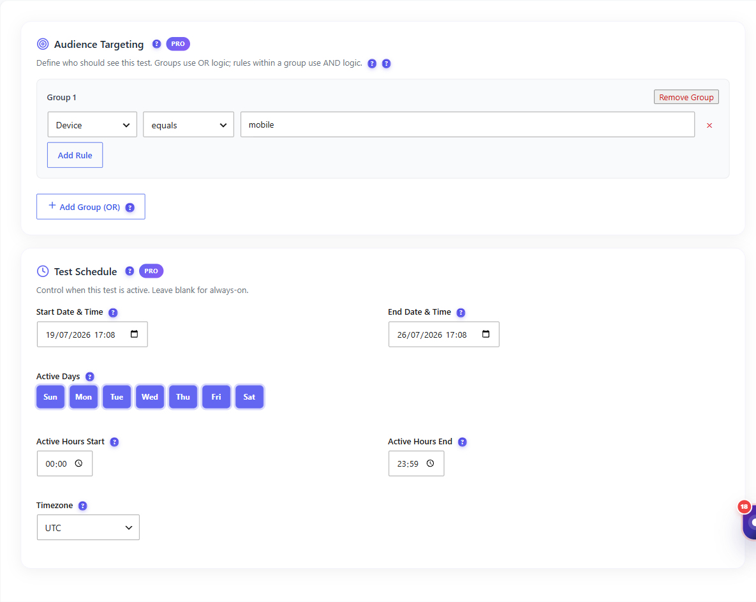
Task: Click the End Date & Time field
Action: click(443, 335)
